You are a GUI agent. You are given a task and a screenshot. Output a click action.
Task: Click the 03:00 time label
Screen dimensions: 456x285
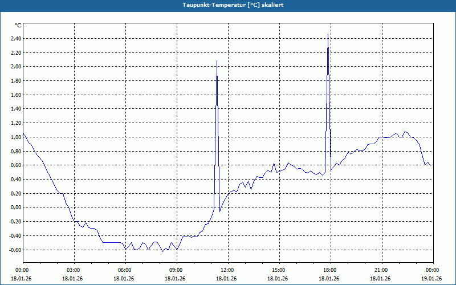74,270
